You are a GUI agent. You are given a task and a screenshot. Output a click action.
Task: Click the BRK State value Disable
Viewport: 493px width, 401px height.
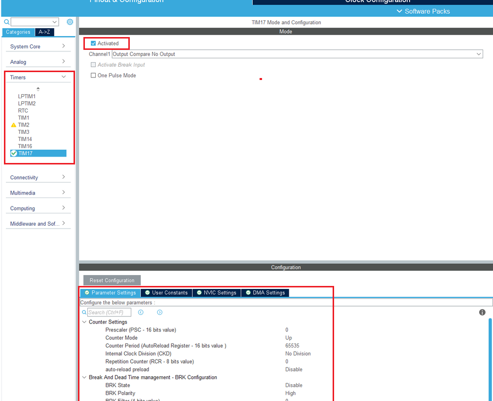(294, 385)
